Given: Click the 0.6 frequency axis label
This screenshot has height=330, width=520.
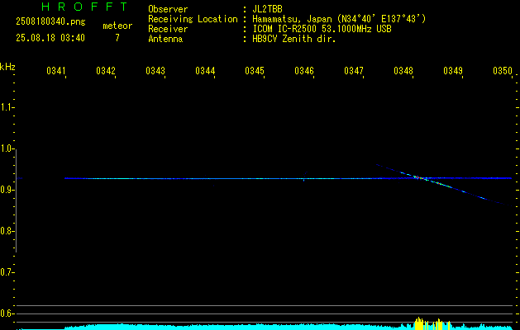Looking at the screenshot, I should point(7,313).
